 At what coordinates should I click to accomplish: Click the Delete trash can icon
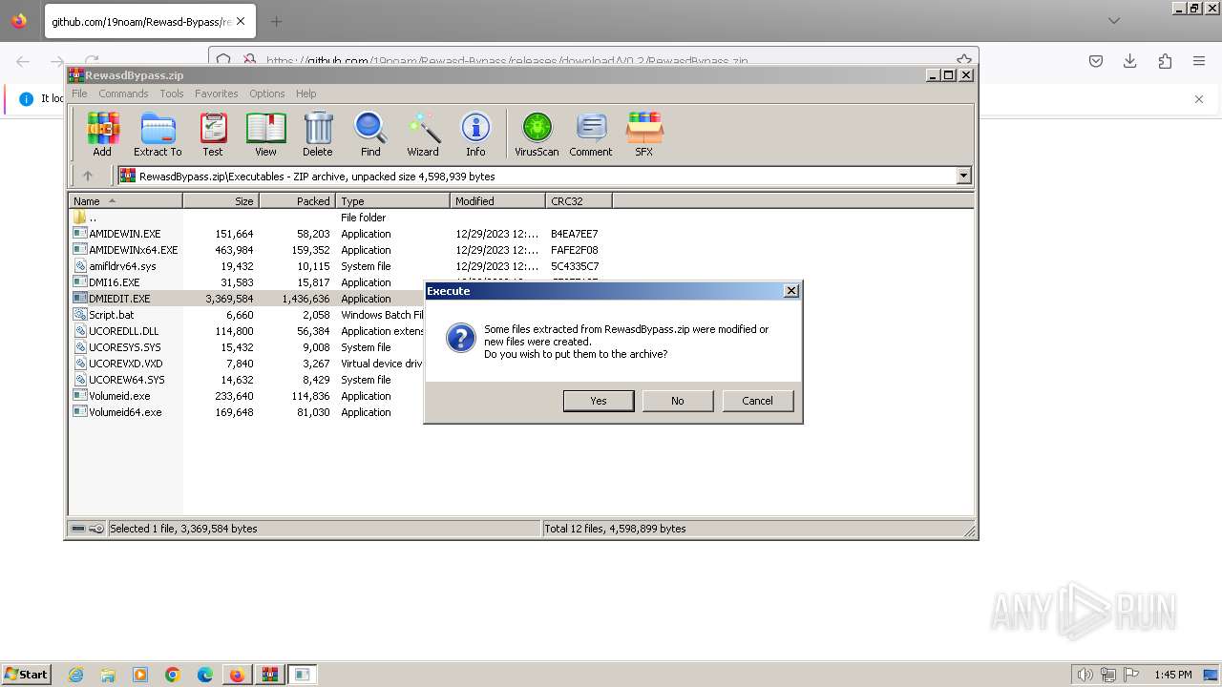click(x=318, y=134)
